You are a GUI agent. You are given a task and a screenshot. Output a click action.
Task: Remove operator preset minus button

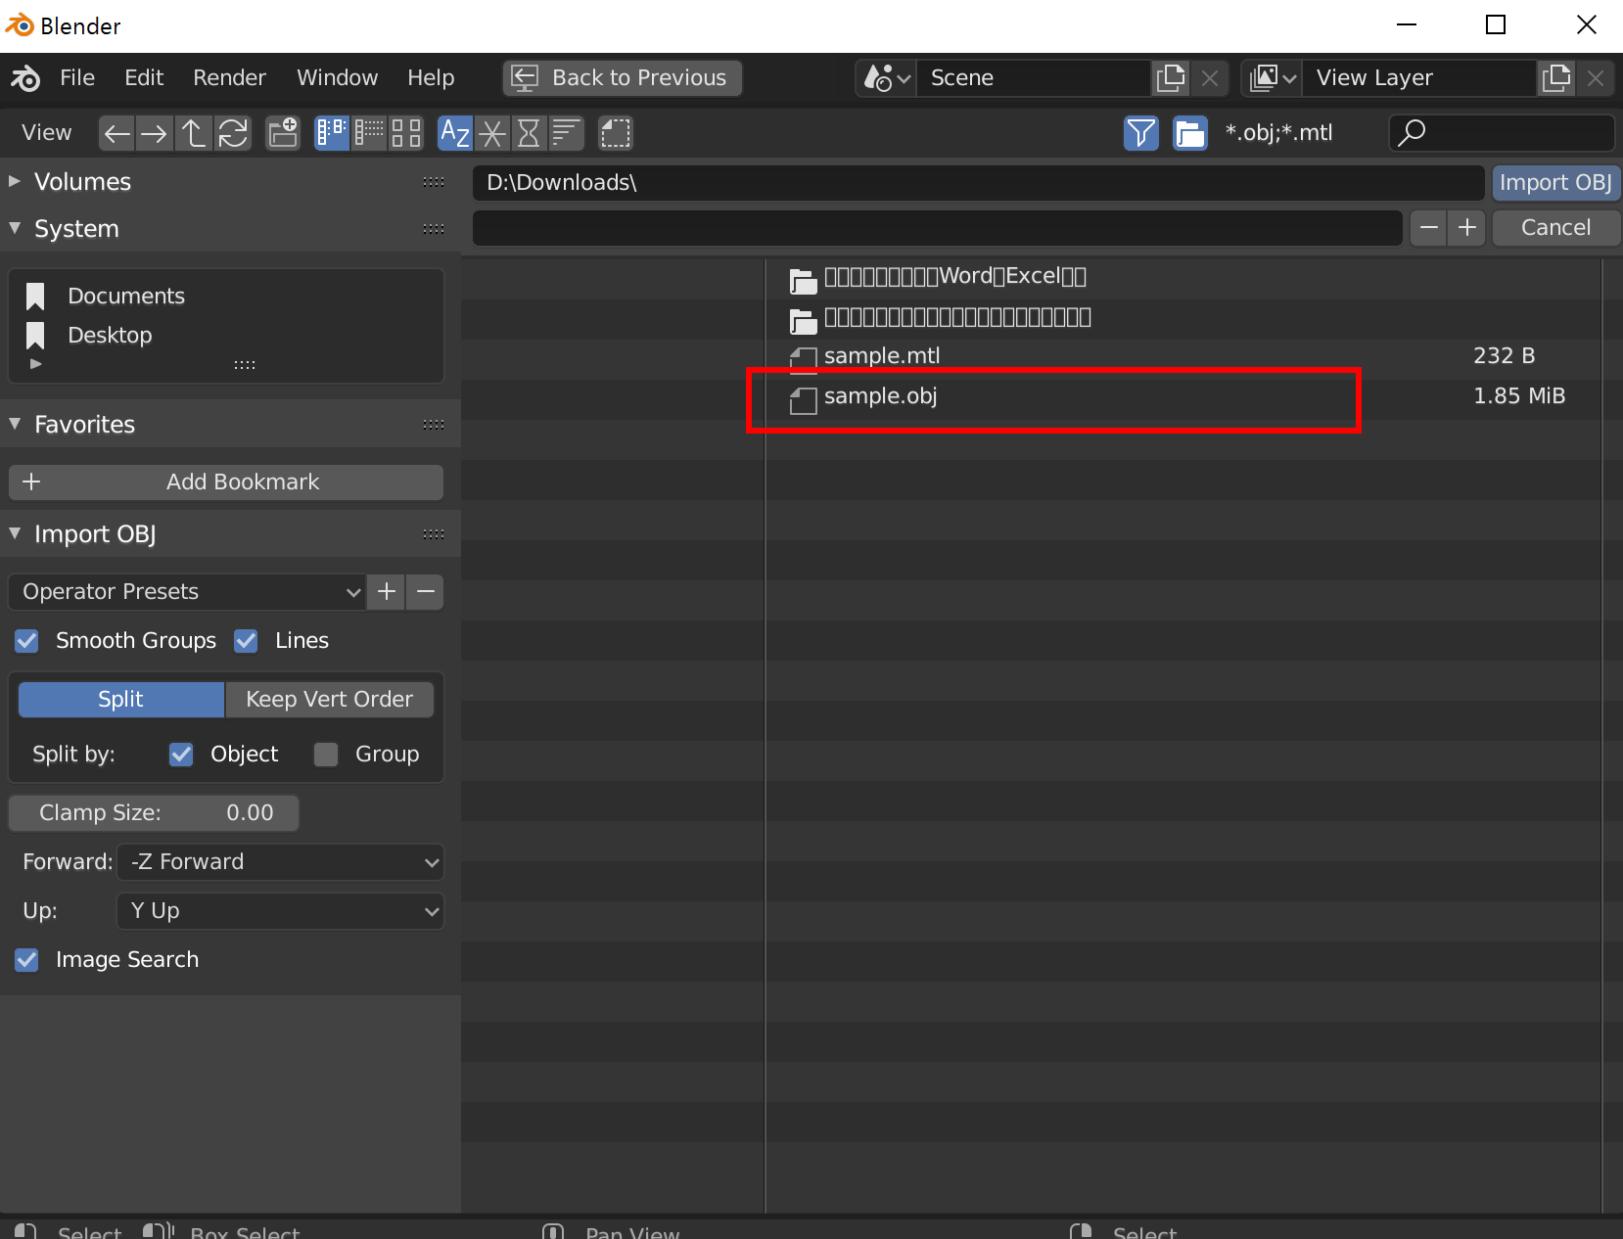click(426, 592)
